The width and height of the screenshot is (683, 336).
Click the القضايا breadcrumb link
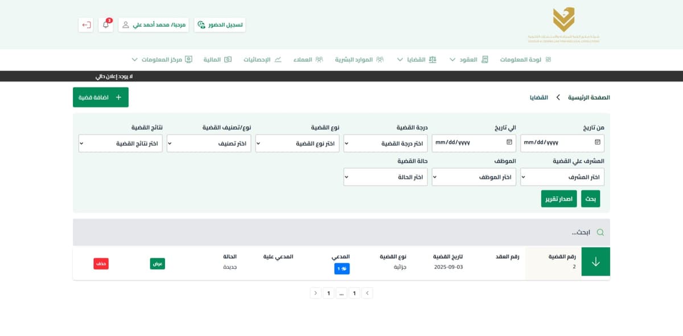point(539,97)
